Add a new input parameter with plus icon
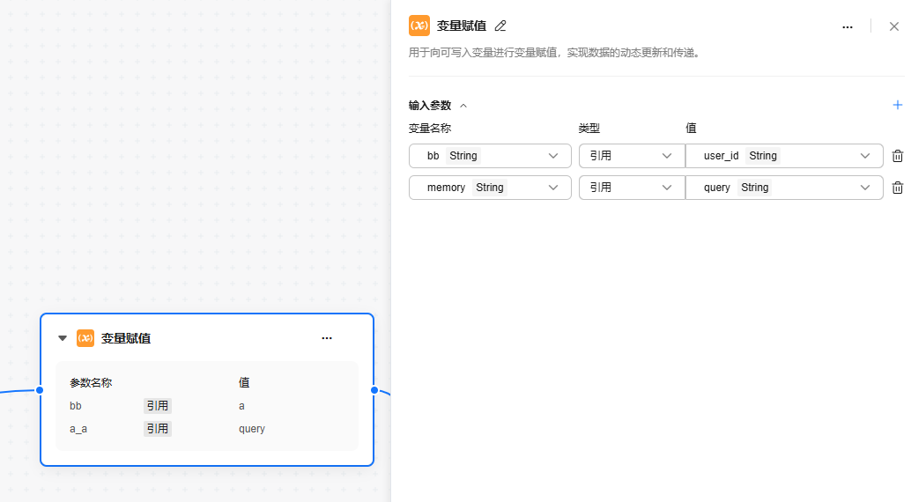Screen dimensions: 911x502 click(x=897, y=105)
